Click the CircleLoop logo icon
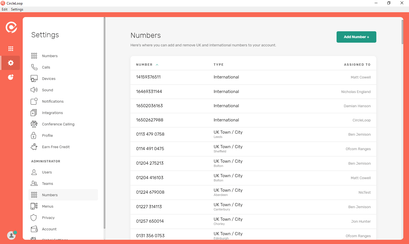This screenshot has width=409, height=244. [x=11, y=28]
